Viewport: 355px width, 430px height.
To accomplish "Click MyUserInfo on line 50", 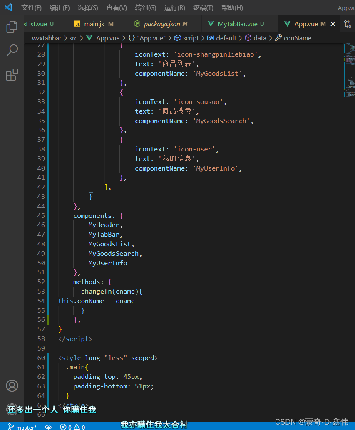I will tap(108, 263).
